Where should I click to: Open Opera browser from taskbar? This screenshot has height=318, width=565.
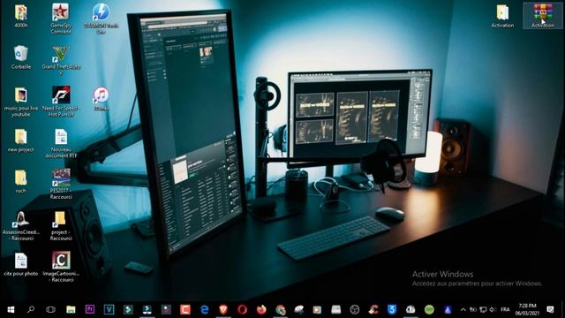coord(243,309)
